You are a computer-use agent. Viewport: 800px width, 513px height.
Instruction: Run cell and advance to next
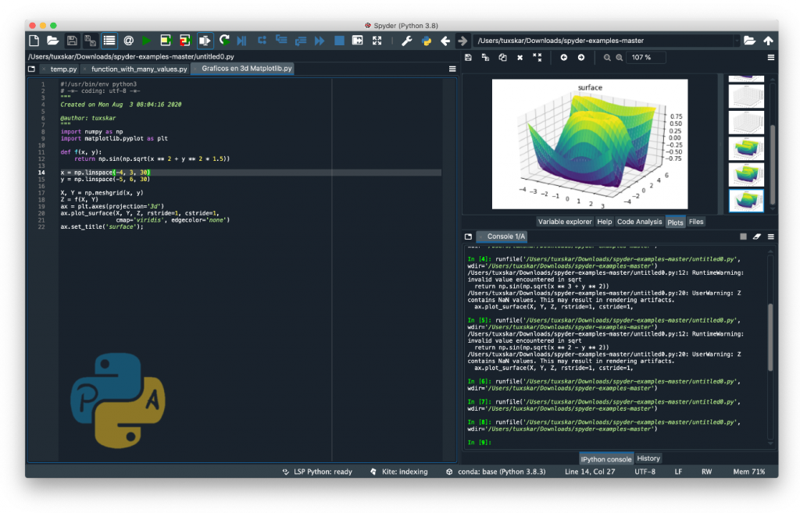(184, 41)
